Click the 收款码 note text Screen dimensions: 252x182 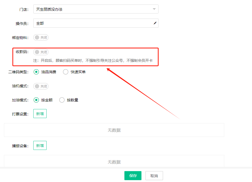[x=93, y=60]
